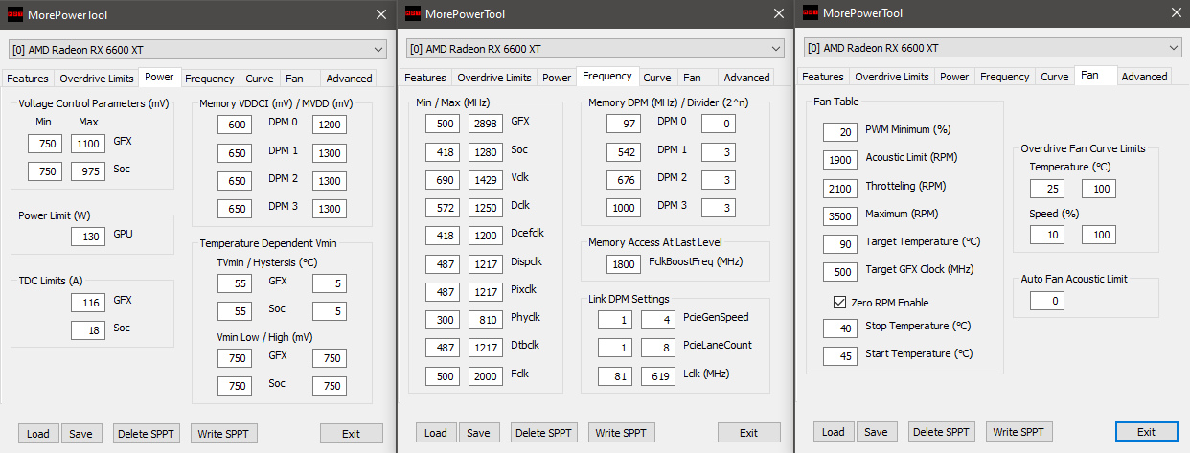Viewport: 1190px width, 453px height.
Task: Click Vclk max field 1429
Action: click(x=486, y=181)
